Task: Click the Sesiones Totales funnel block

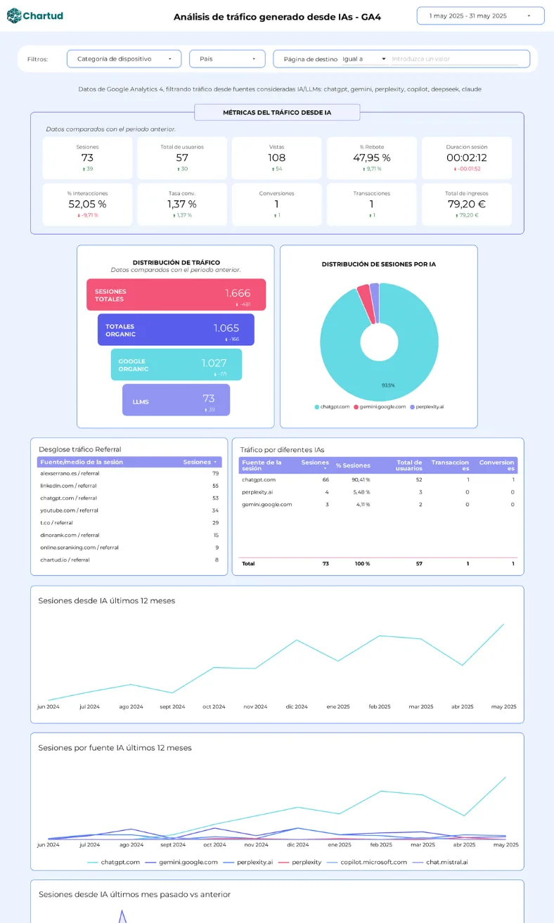Action: pyautogui.click(x=176, y=295)
